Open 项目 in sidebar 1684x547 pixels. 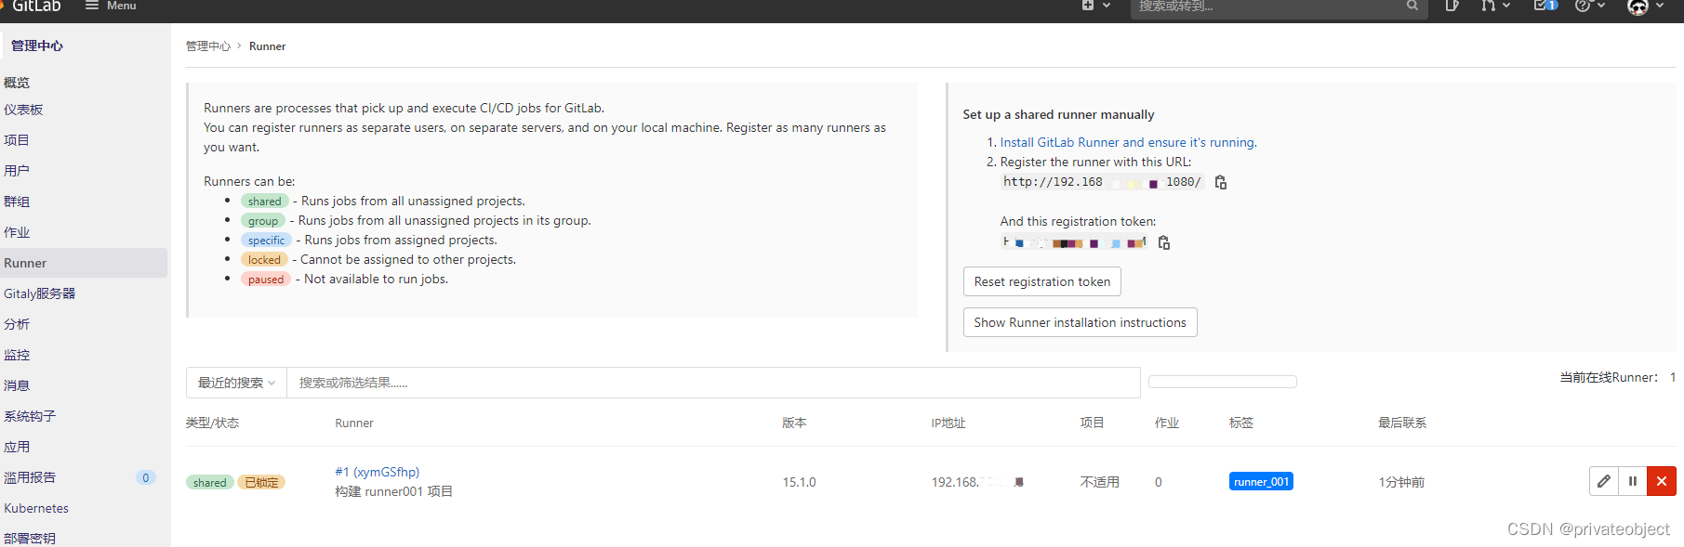point(17,140)
